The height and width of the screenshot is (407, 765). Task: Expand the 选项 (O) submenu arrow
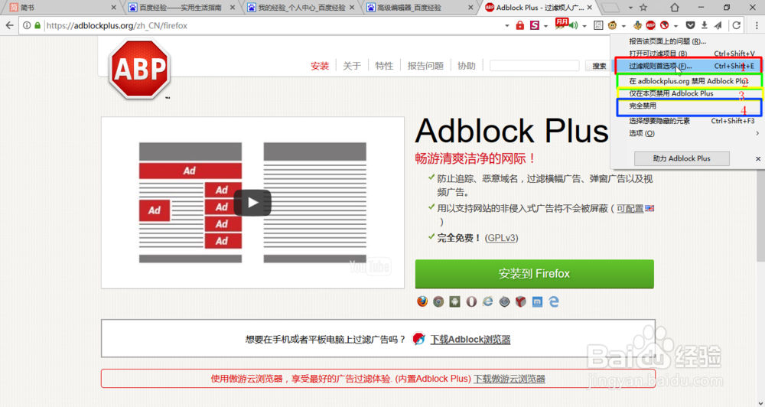click(757, 133)
